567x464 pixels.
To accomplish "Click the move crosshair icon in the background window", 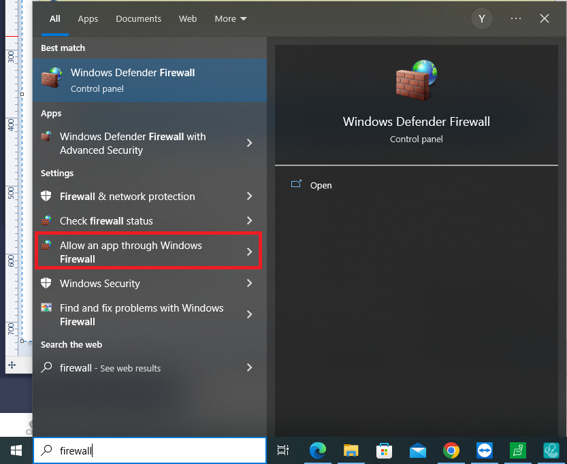I will pyautogui.click(x=12, y=365).
